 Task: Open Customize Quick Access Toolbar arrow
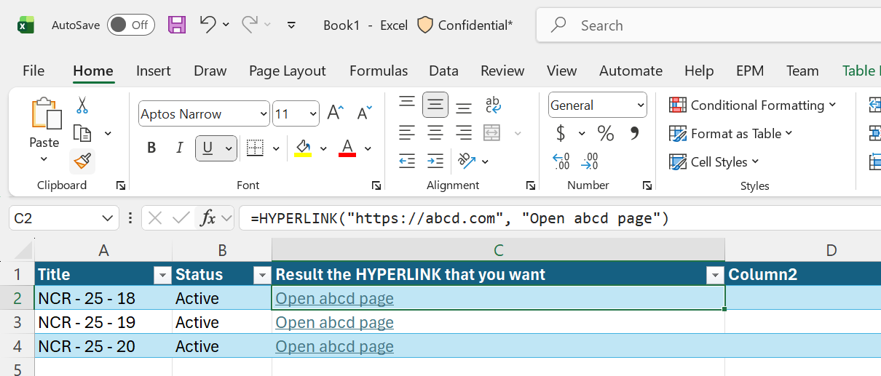pos(291,25)
